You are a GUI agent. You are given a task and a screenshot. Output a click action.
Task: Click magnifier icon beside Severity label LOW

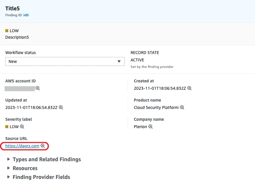point(22,127)
